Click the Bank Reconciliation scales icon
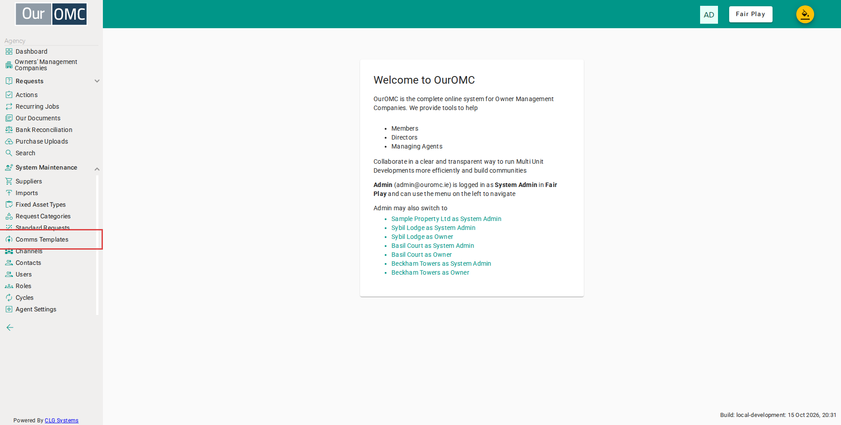 point(9,130)
